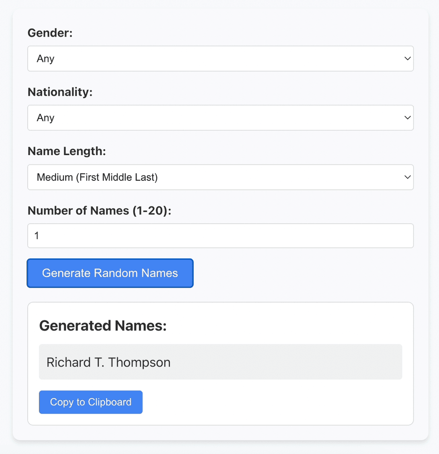The width and height of the screenshot is (439, 454).
Task: Click empty space right of Copy to Clipboard
Action: pyautogui.click(x=273, y=402)
